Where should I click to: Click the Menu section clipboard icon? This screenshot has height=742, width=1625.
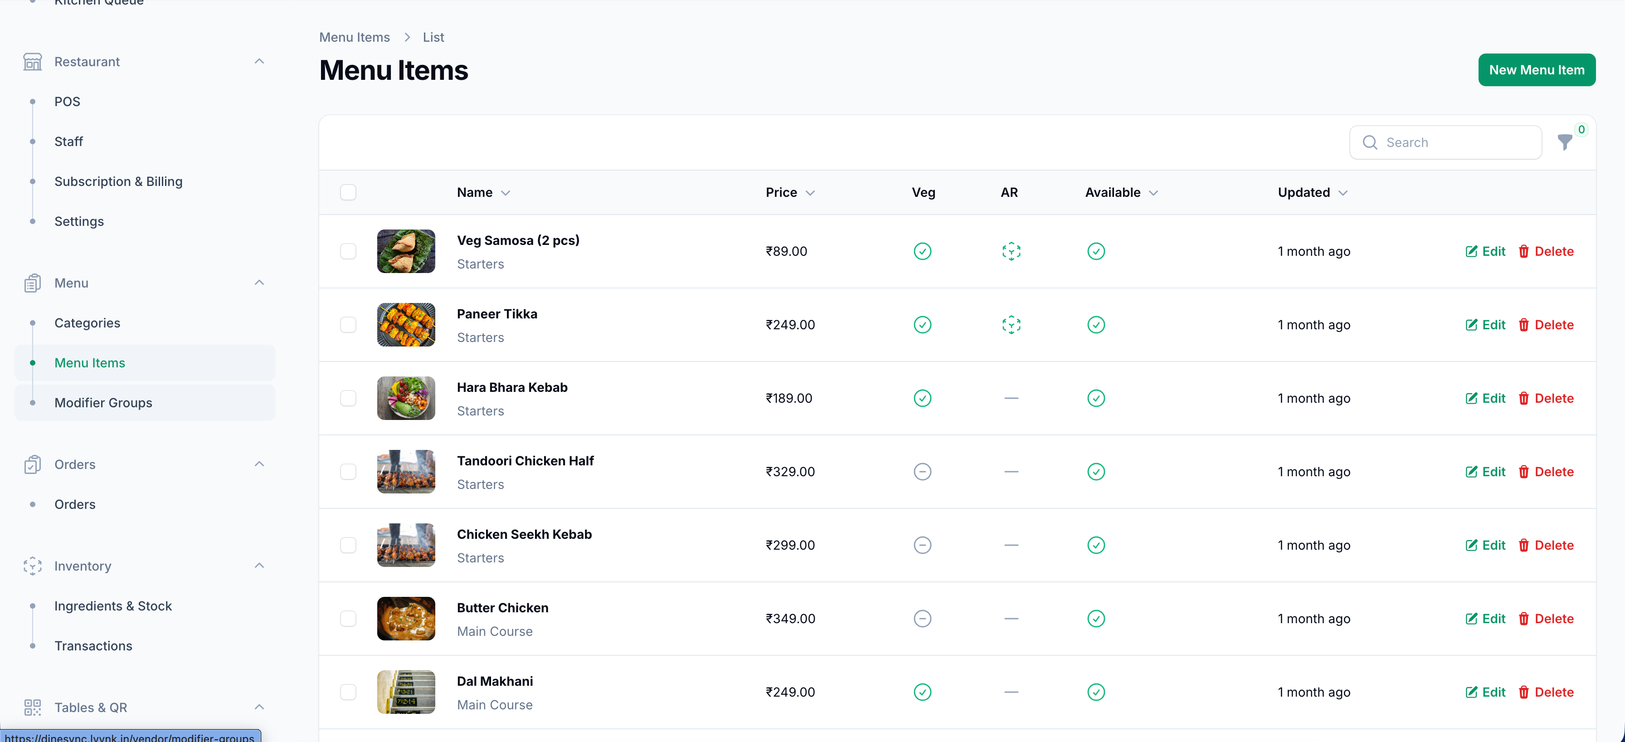pyautogui.click(x=32, y=283)
